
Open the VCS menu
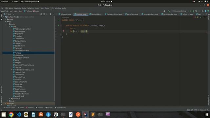(52, 8)
